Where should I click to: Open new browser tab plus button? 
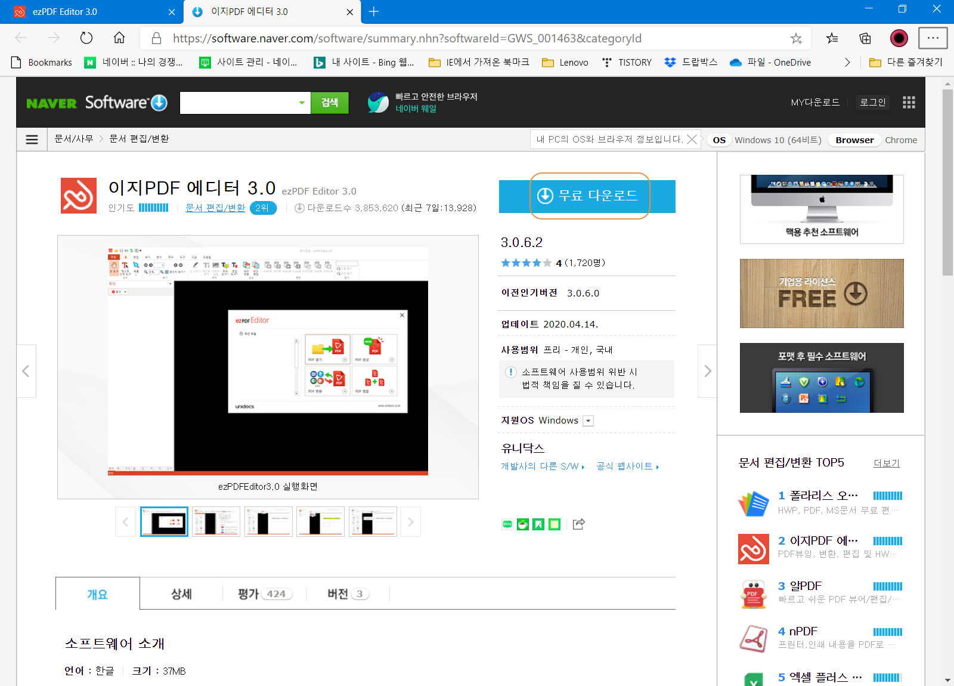374,11
